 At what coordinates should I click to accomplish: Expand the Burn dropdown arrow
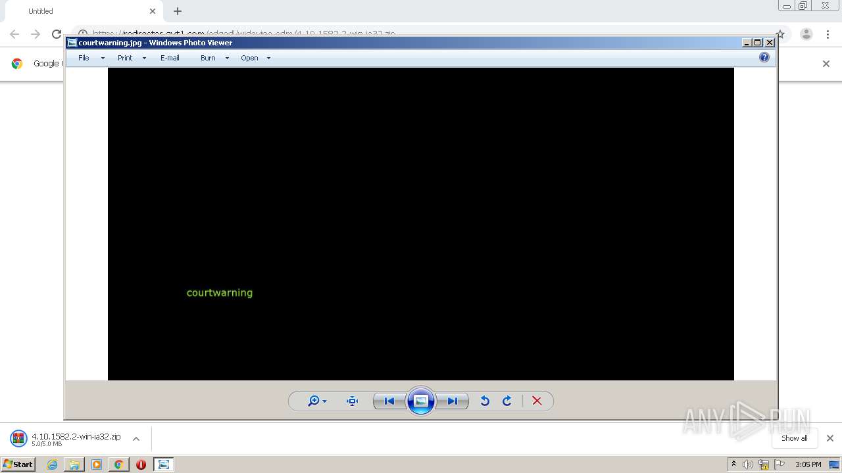(x=227, y=58)
